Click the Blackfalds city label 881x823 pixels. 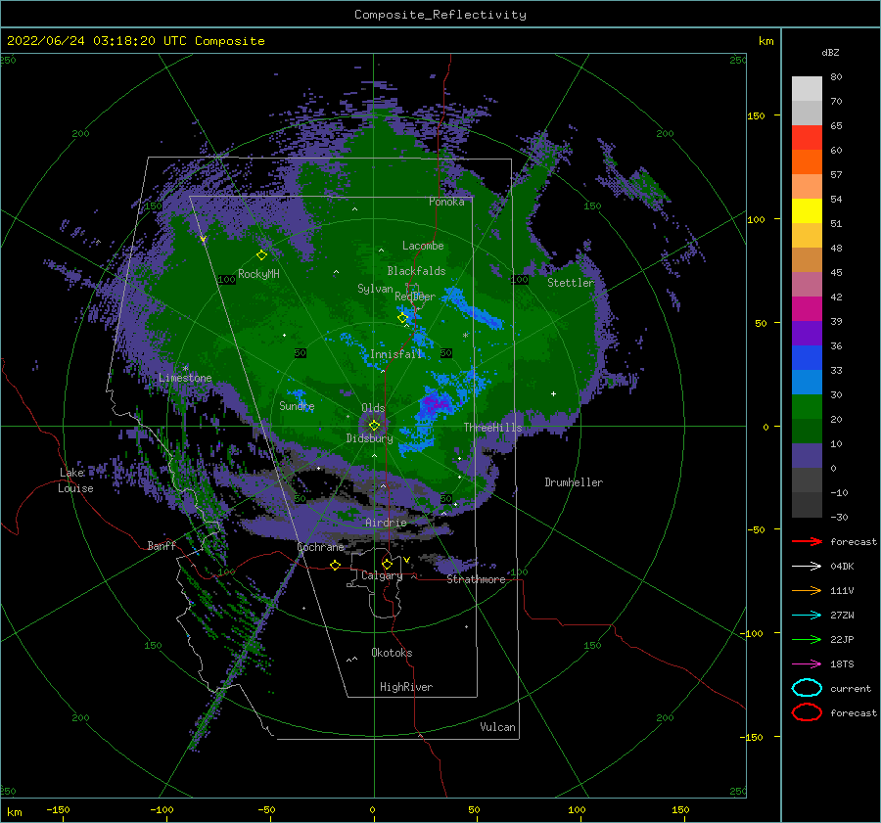pos(416,271)
